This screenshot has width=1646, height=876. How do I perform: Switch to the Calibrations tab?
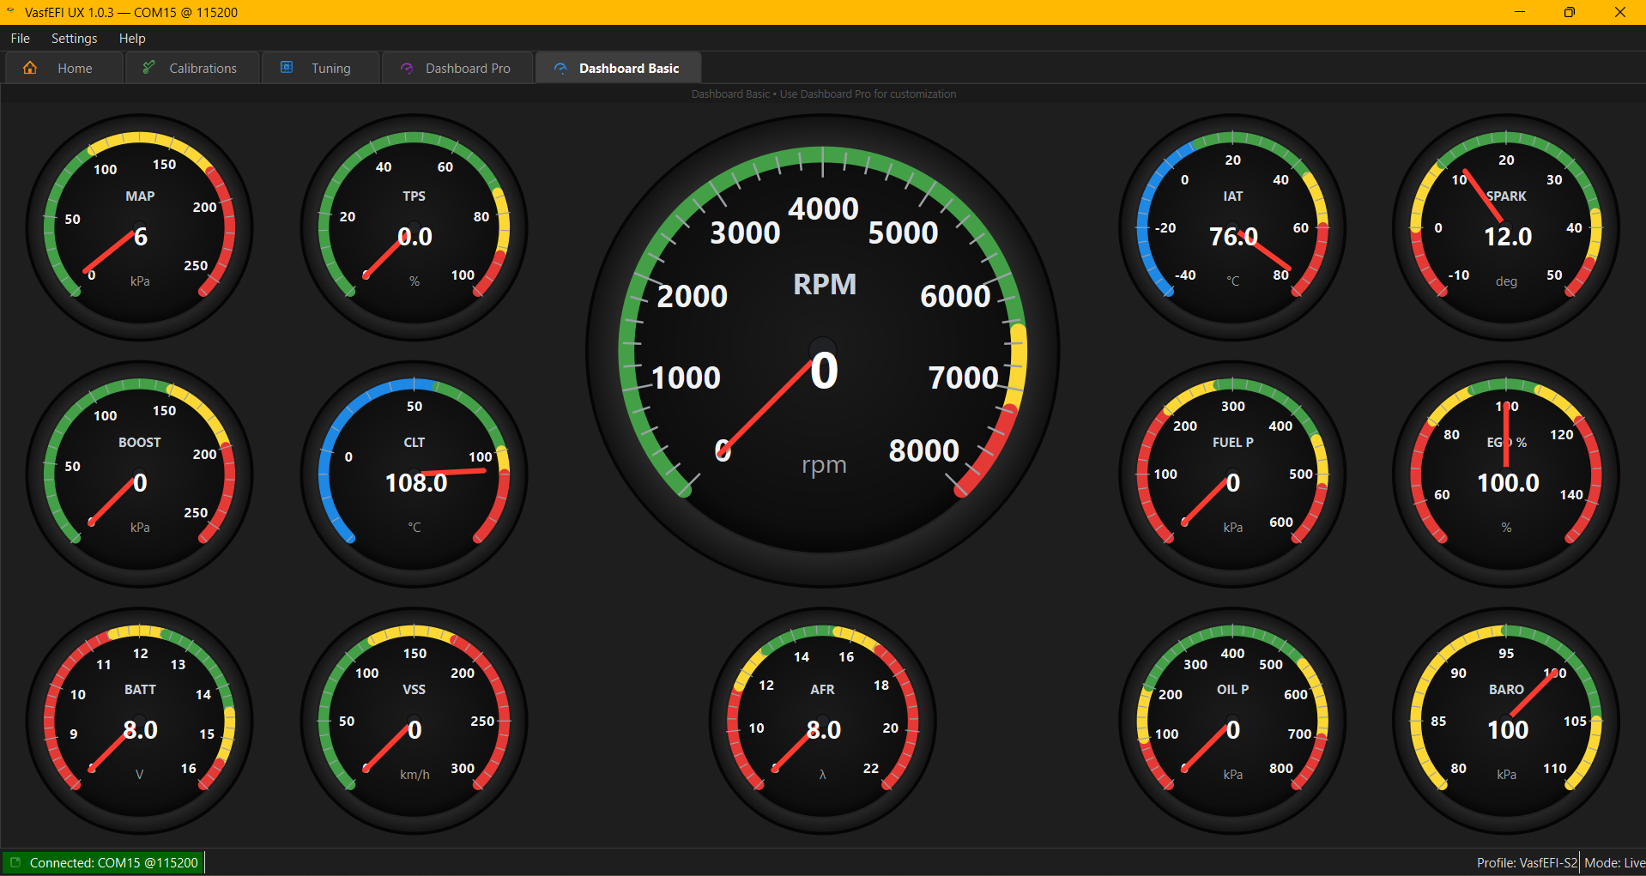click(x=193, y=68)
